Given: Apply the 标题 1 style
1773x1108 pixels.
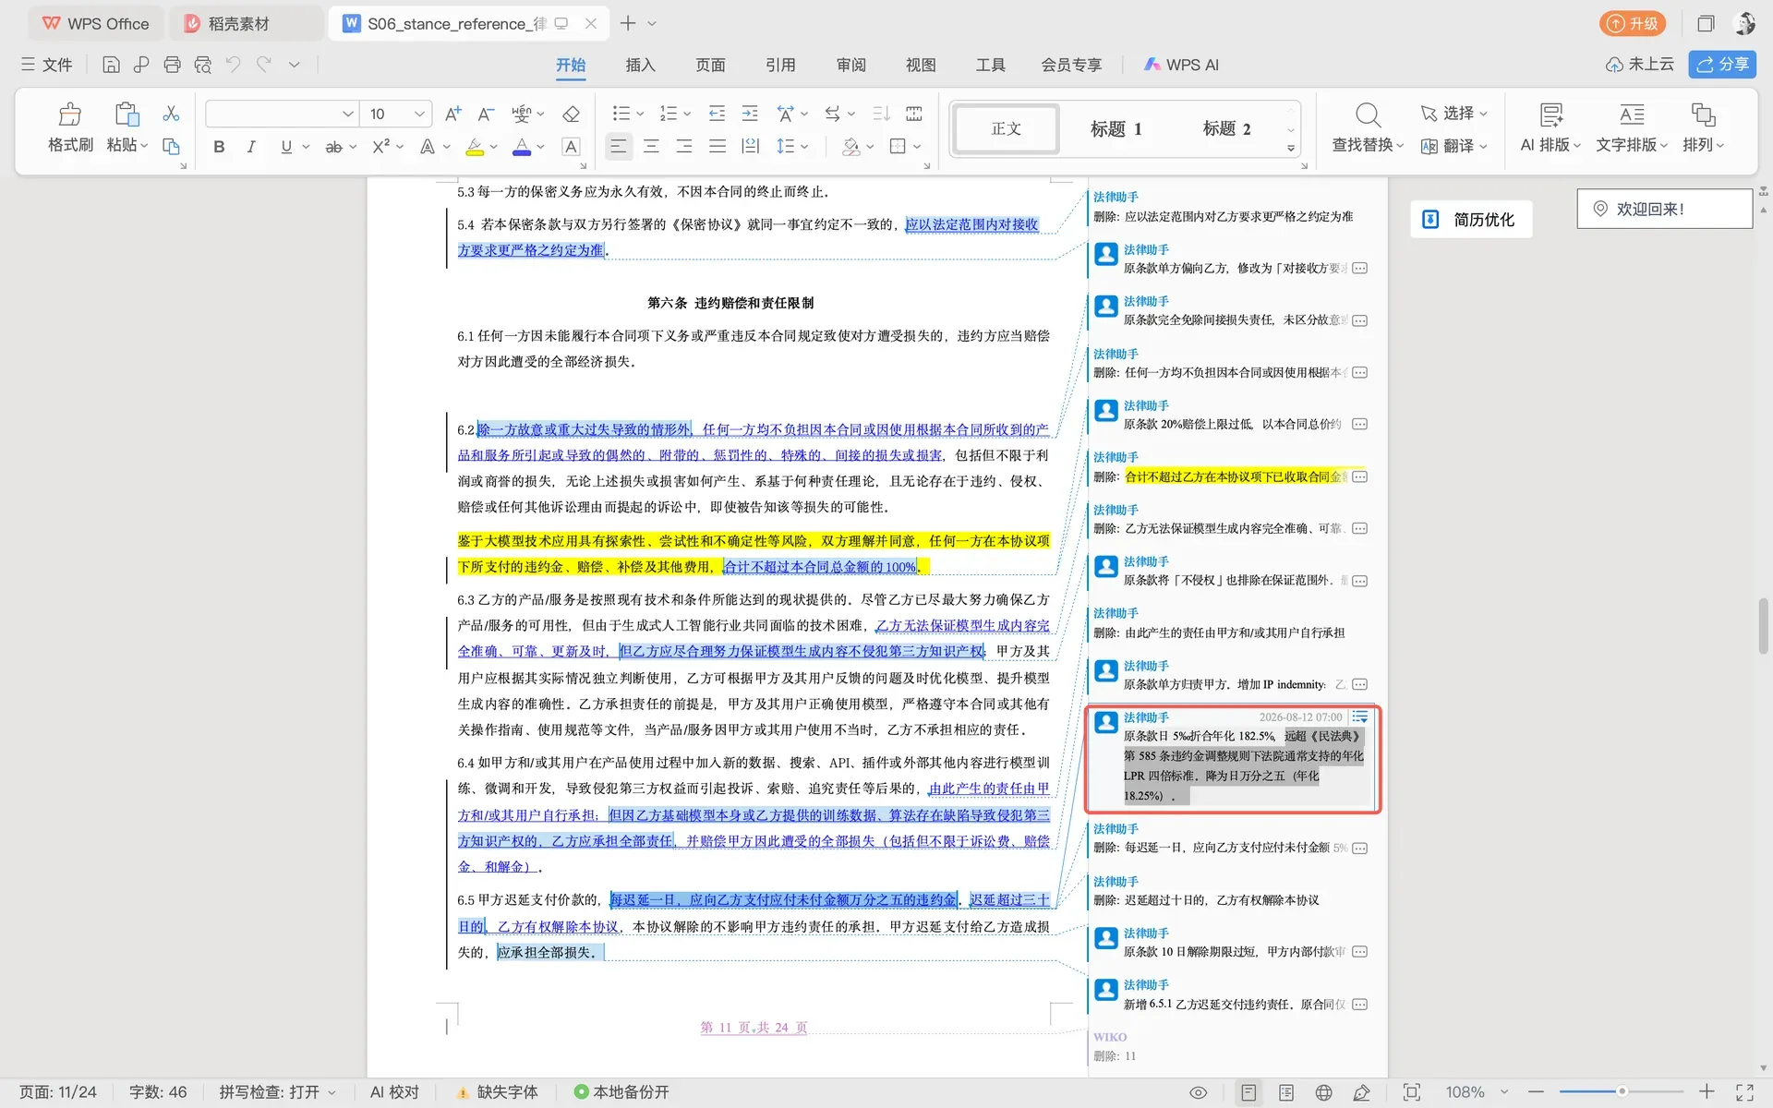Looking at the screenshot, I should tap(1116, 128).
